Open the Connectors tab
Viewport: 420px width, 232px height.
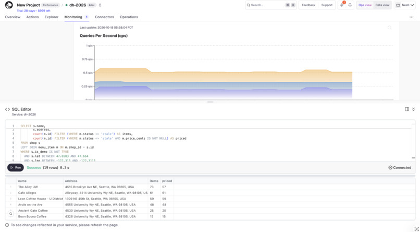pos(104,17)
